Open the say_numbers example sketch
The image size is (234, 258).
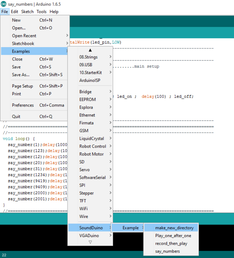click(167, 251)
